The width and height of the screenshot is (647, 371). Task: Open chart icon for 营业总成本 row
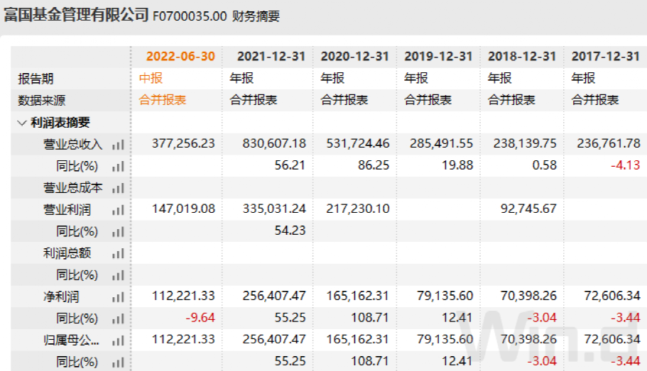pos(118,188)
